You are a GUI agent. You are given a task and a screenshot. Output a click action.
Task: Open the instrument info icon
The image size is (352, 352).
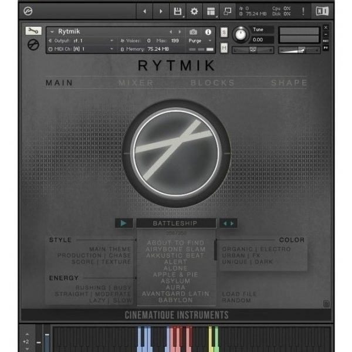pyautogui.click(x=208, y=32)
